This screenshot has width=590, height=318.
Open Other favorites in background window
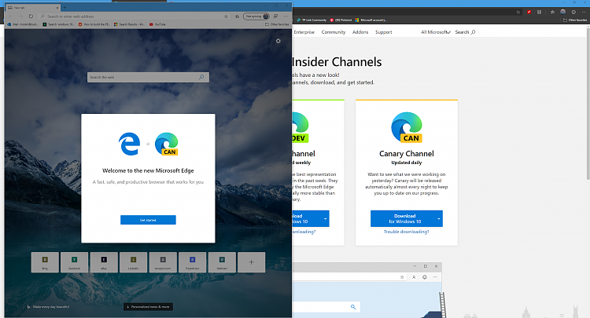[575, 20]
